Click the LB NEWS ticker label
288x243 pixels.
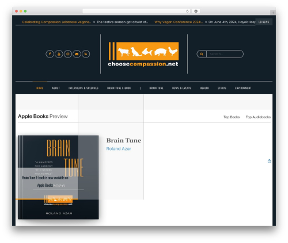pyautogui.click(x=264, y=22)
